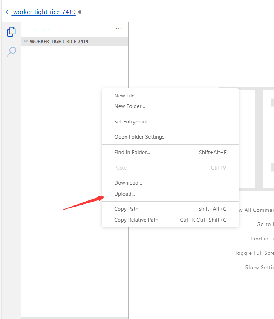Open the Explorer view in the activity bar
The image size is (274, 319).
point(11,32)
